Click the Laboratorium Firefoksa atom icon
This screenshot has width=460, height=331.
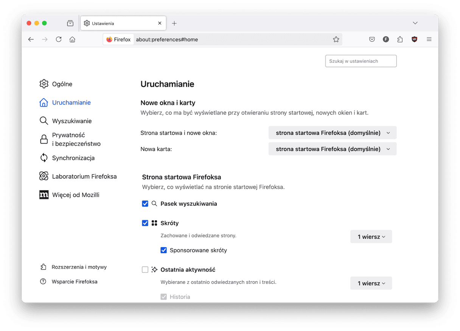(44, 176)
